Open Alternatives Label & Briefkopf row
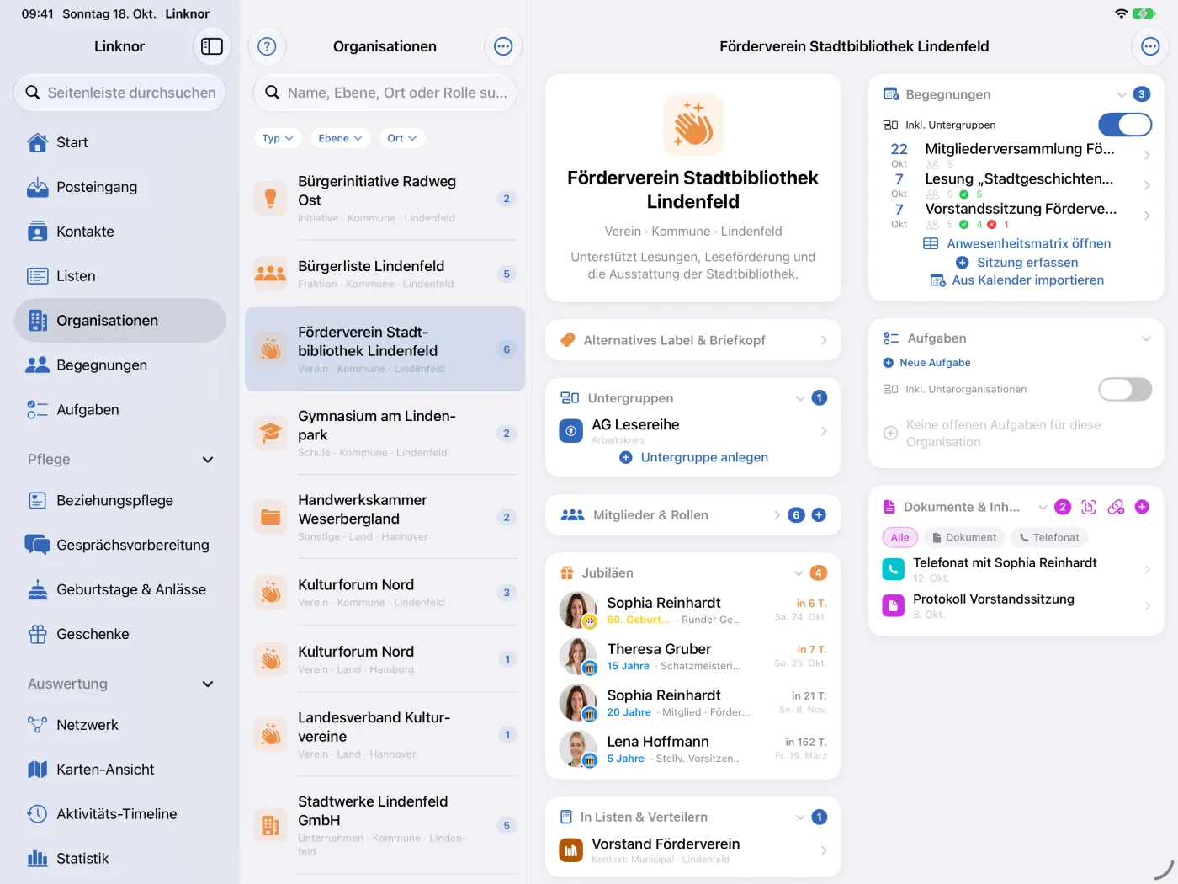 [x=693, y=340]
